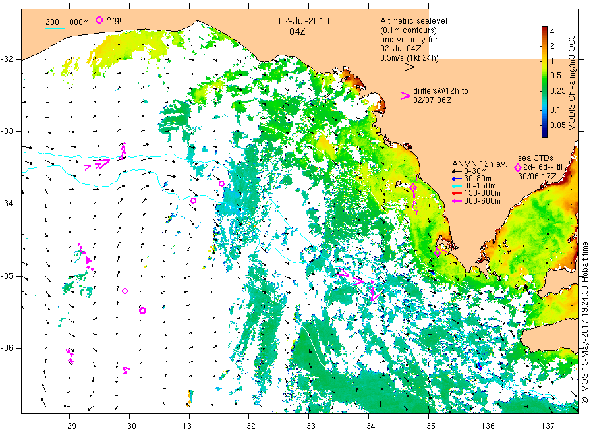This screenshot has width=593, height=435.
Task: Click the 'sealCTDs' label
Action: 536,158
